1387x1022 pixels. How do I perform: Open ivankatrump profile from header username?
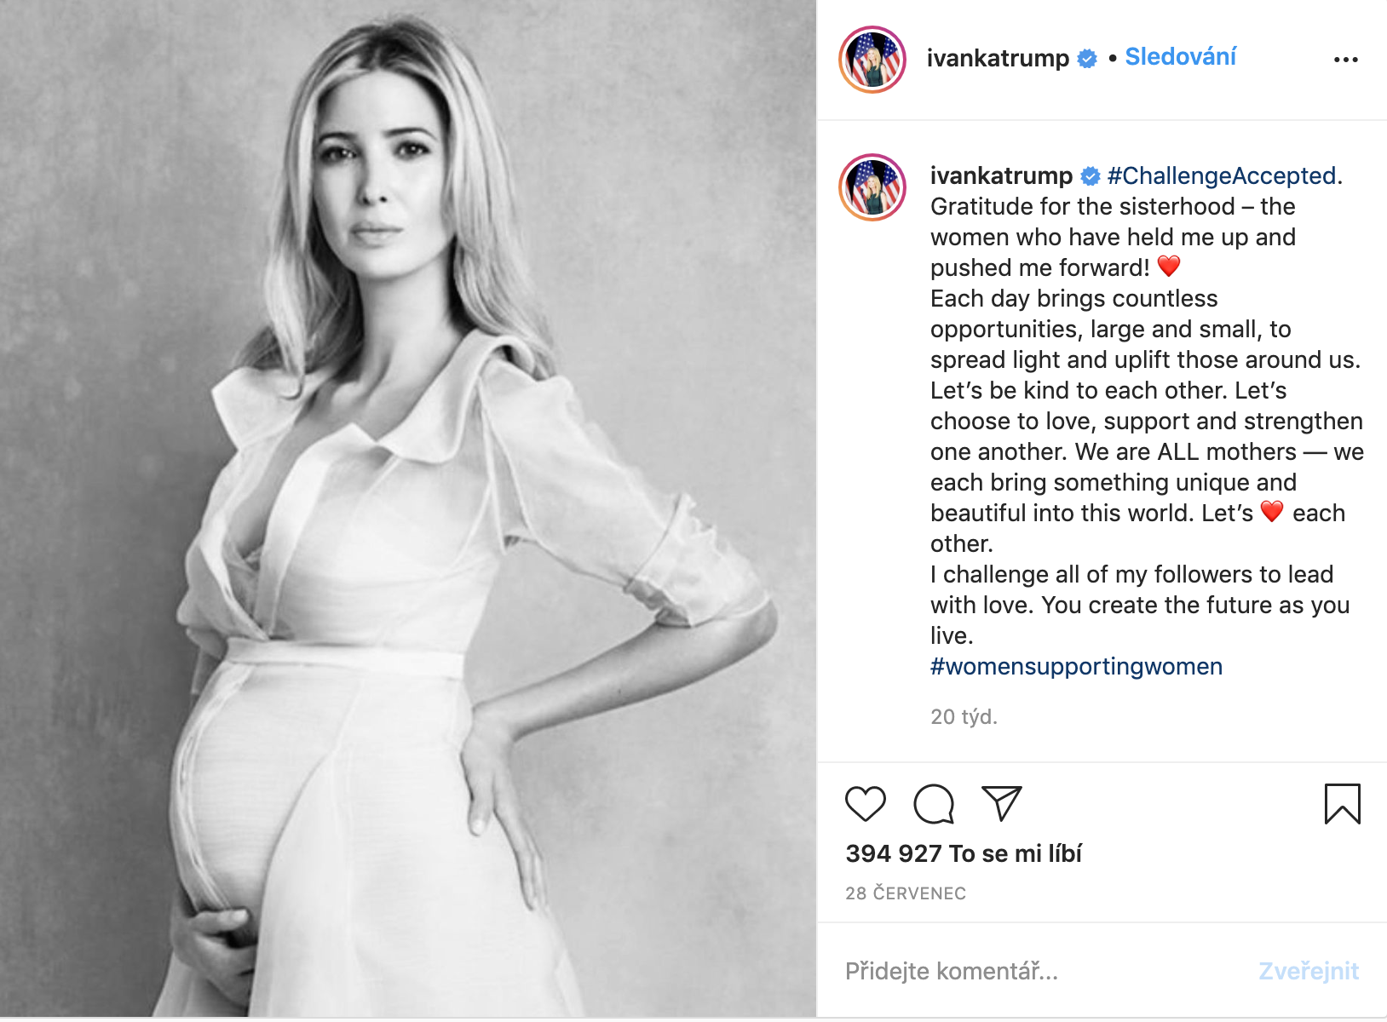point(998,58)
